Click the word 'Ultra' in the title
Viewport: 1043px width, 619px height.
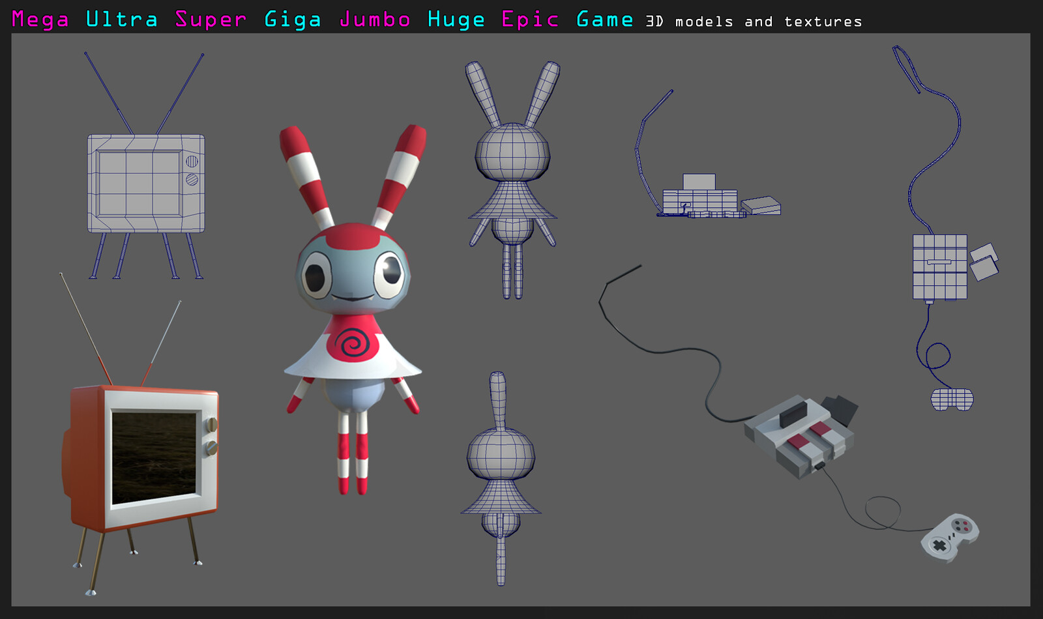[x=122, y=19]
